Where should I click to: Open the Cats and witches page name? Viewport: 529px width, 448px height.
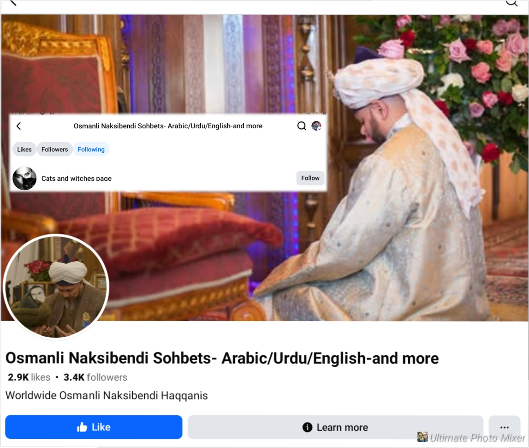pos(76,178)
